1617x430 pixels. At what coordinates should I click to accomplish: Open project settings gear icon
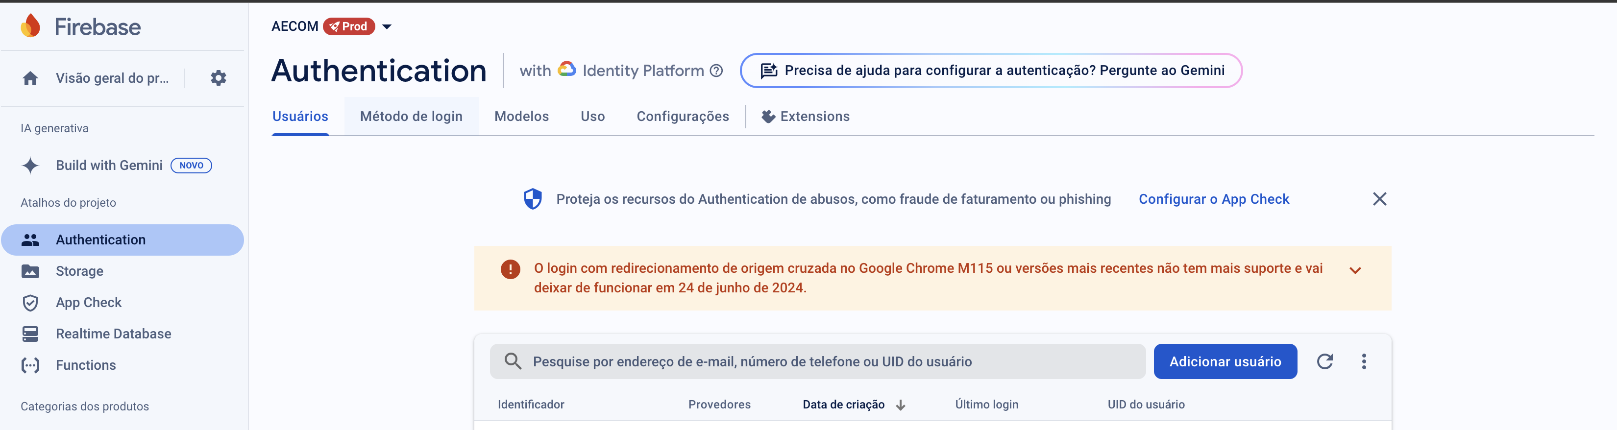[x=218, y=78]
